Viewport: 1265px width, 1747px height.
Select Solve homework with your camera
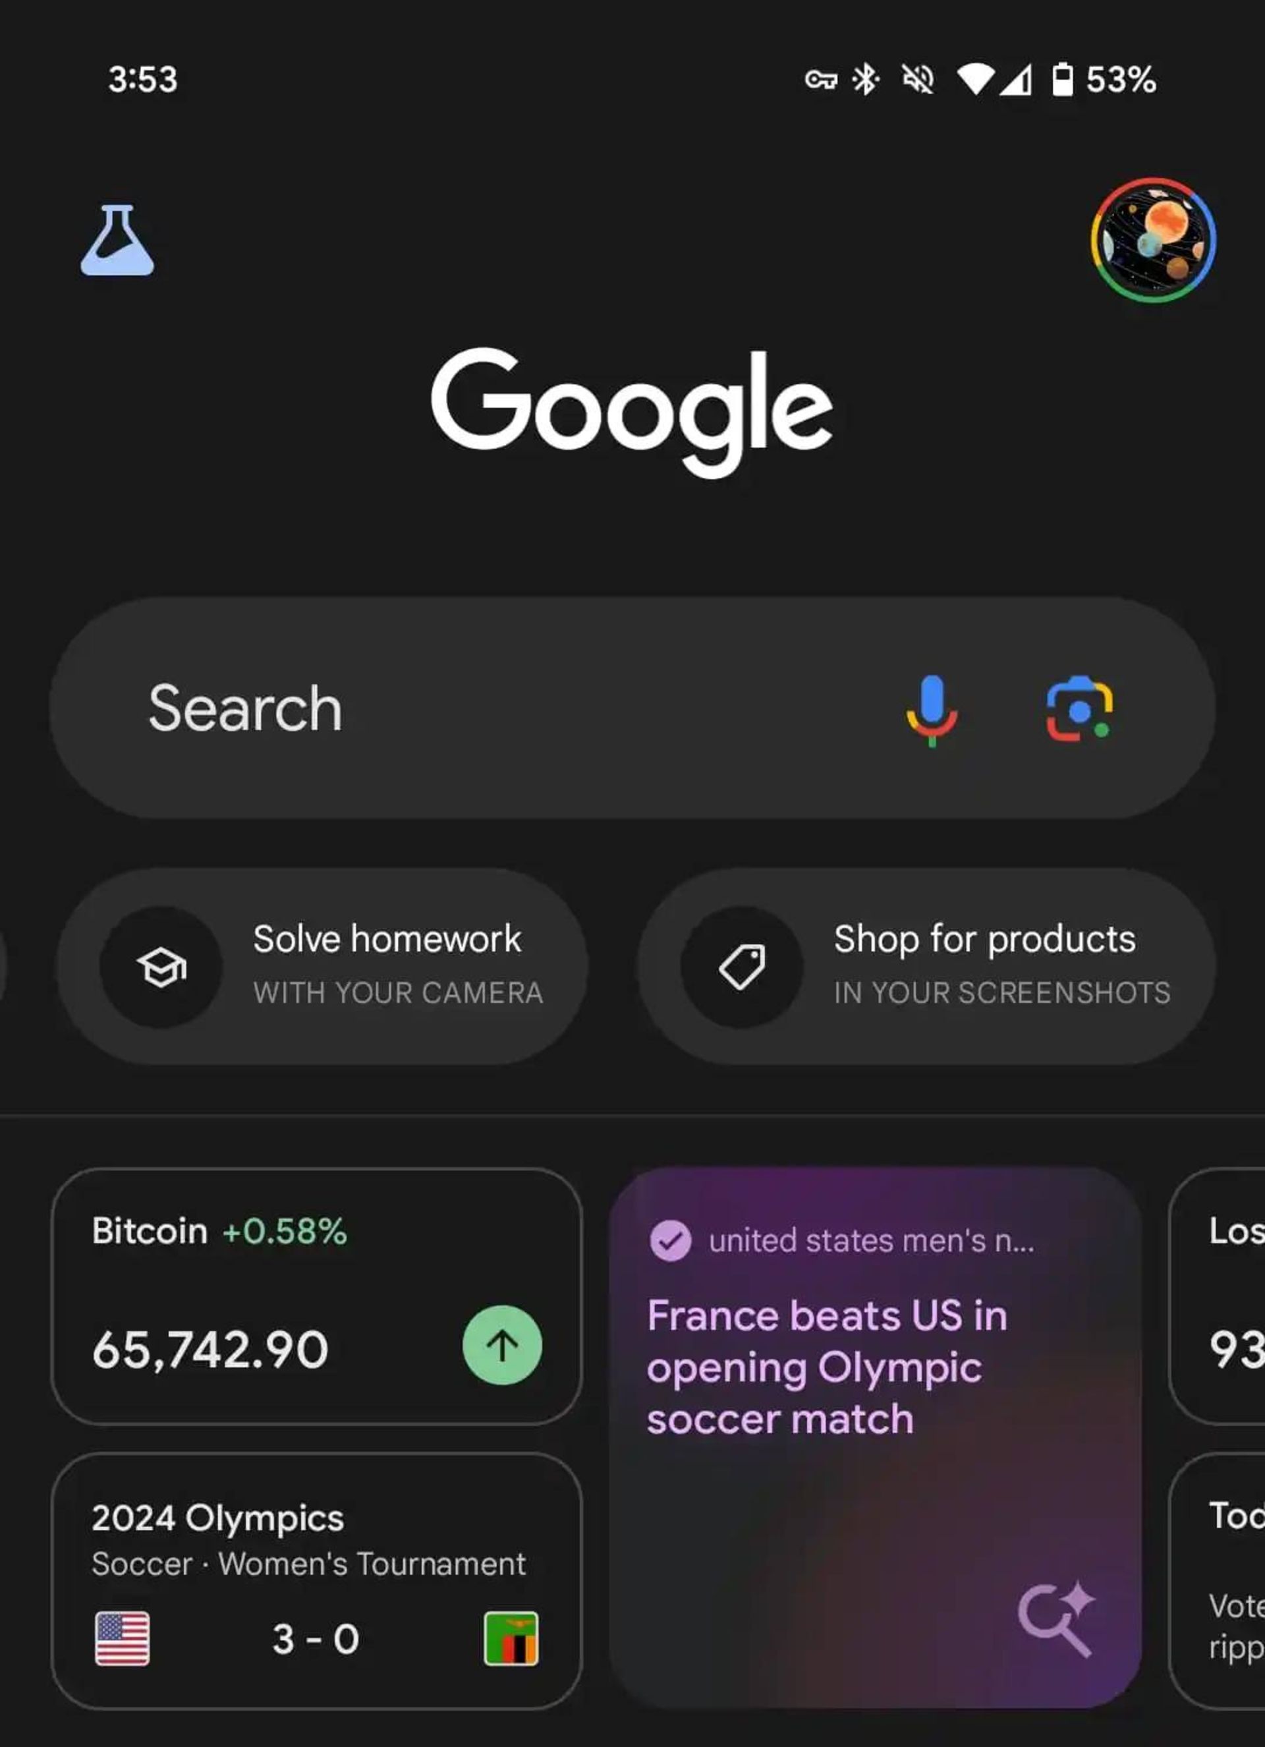click(x=323, y=967)
